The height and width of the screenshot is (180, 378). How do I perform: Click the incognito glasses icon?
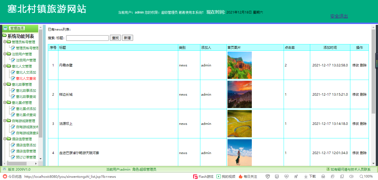pos(323,176)
